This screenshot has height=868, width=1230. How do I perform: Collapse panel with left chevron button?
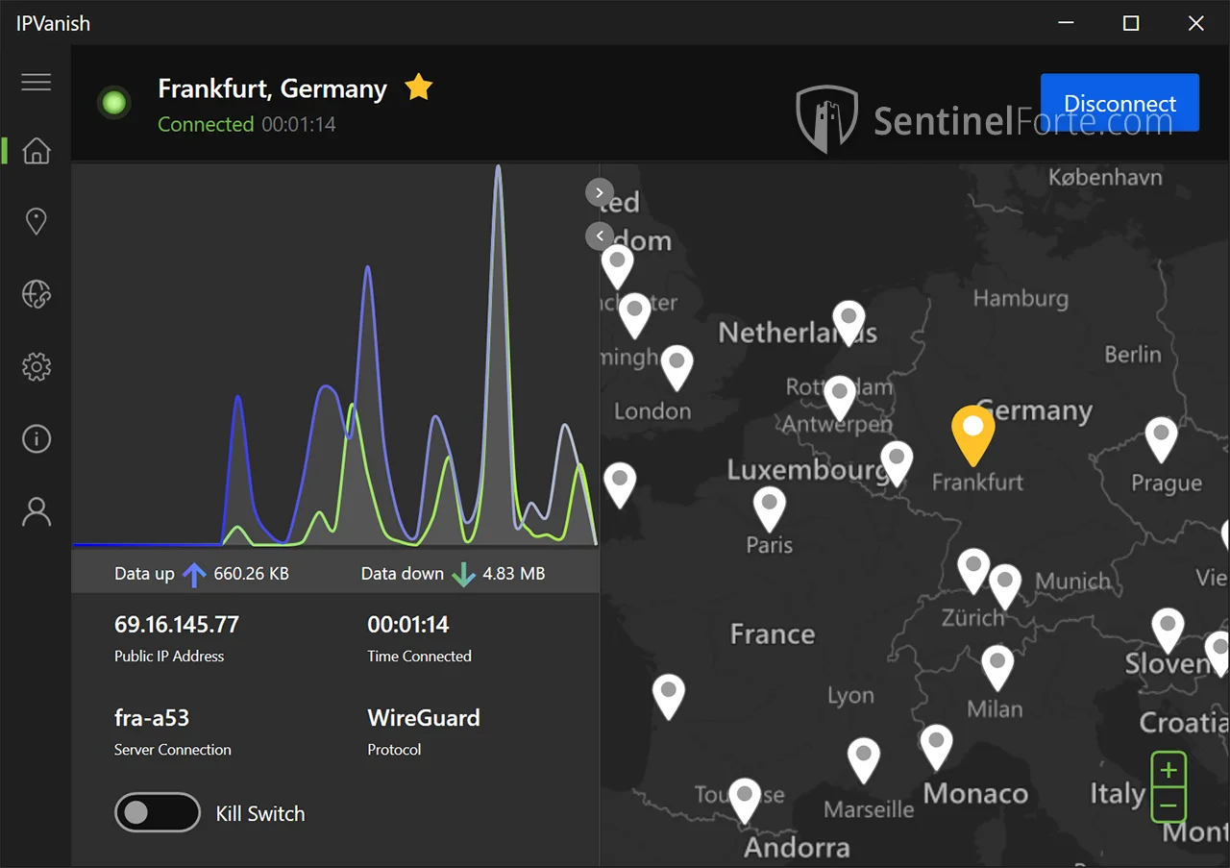[x=599, y=236]
